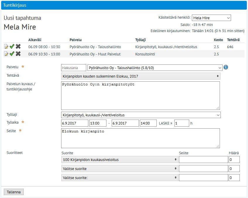Click the Määrä field of the second suorite row
This screenshot has width=248, height=198.
(x=234, y=169)
